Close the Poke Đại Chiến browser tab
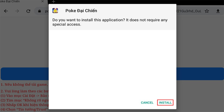The image size is (224, 112). click(x=43, y=1)
